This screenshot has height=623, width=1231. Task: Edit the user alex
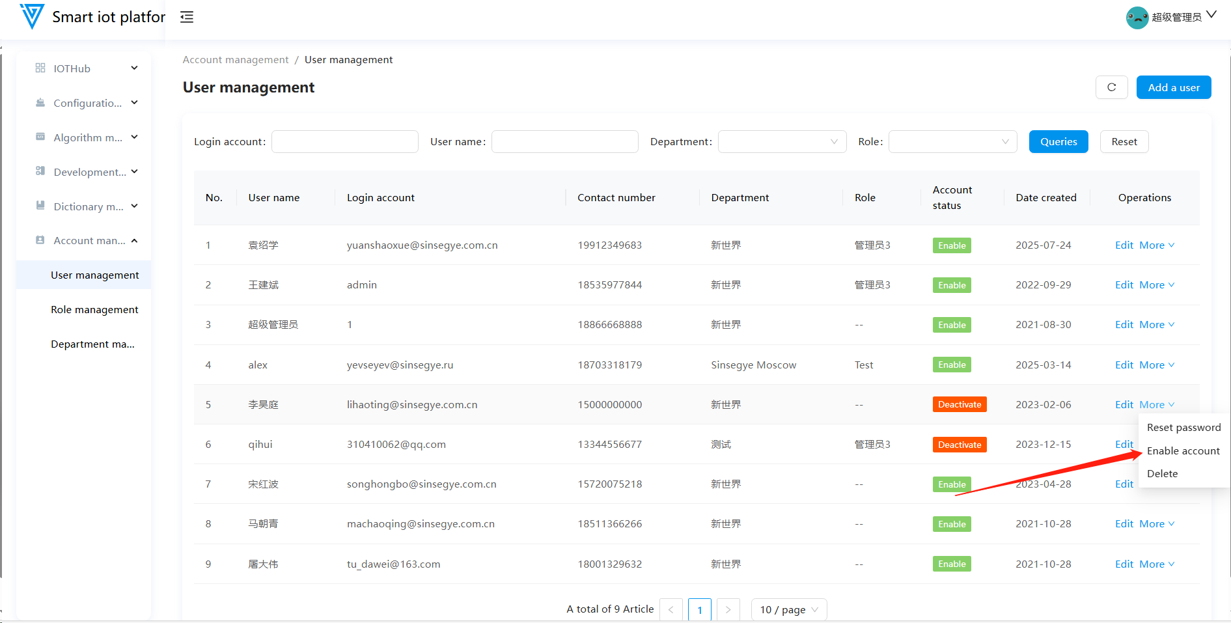[x=1124, y=365]
